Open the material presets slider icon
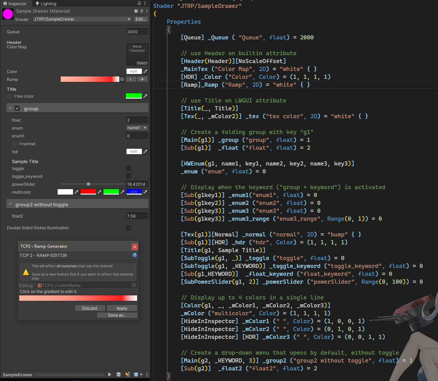This screenshot has width=438, height=381. click(x=142, y=11)
